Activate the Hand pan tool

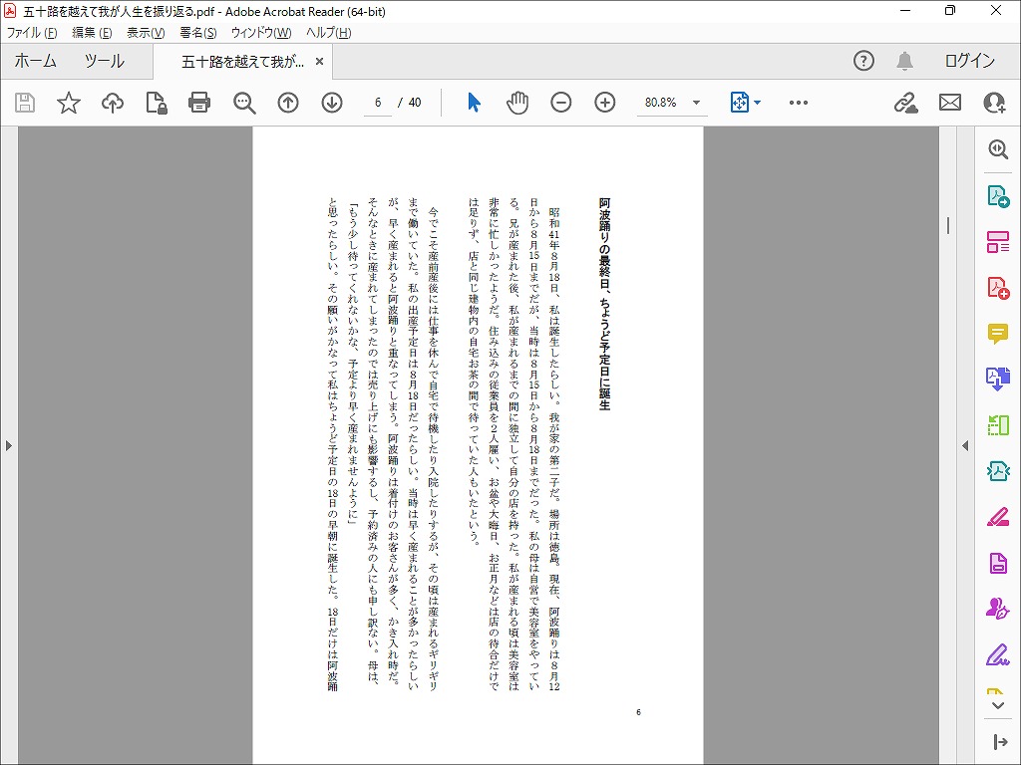pos(517,103)
